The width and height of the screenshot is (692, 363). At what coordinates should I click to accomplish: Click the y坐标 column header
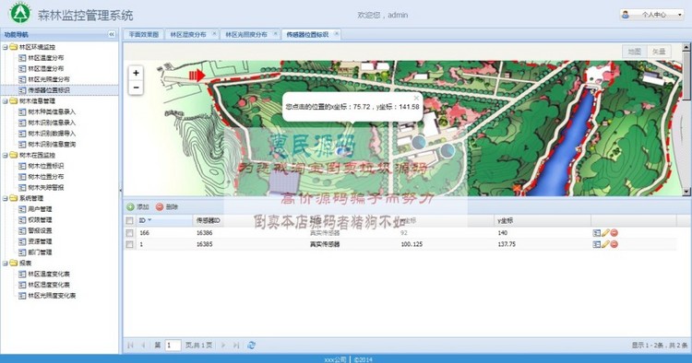pyautogui.click(x=543, y=220)
